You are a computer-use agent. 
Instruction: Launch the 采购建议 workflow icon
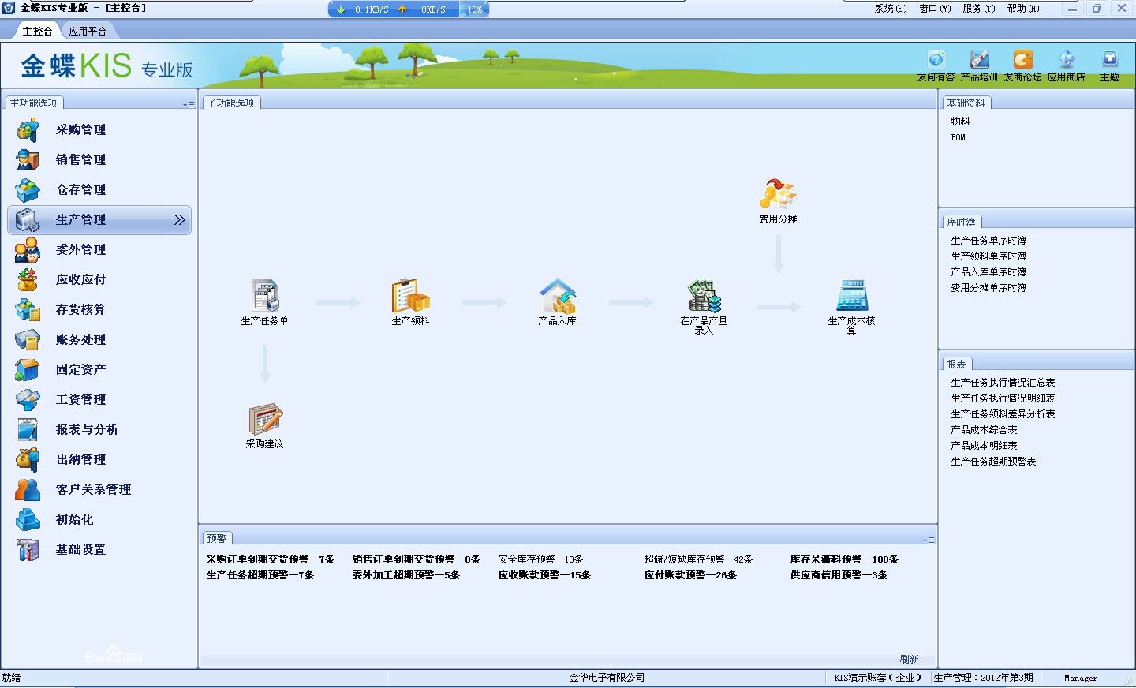265,420
